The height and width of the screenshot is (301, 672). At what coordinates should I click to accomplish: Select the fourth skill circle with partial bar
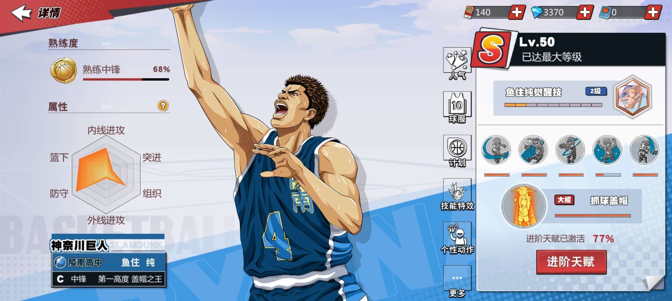(x=608, y=150)
